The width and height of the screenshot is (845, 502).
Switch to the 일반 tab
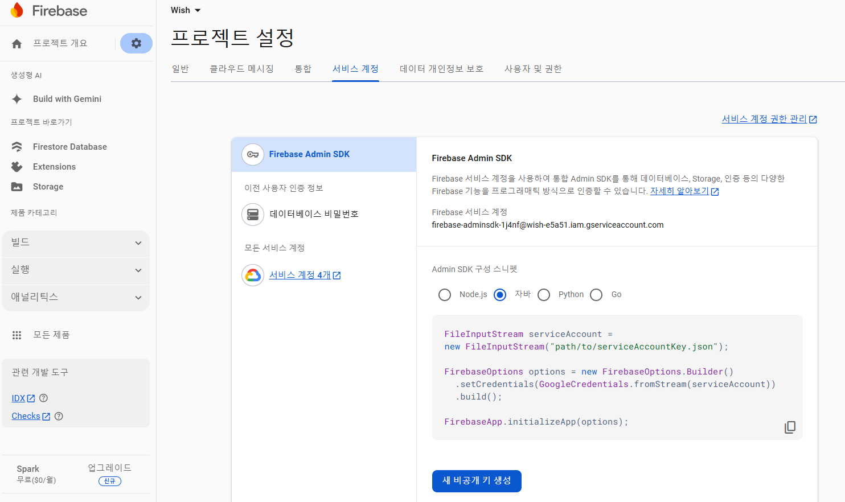tap(181, 69)
